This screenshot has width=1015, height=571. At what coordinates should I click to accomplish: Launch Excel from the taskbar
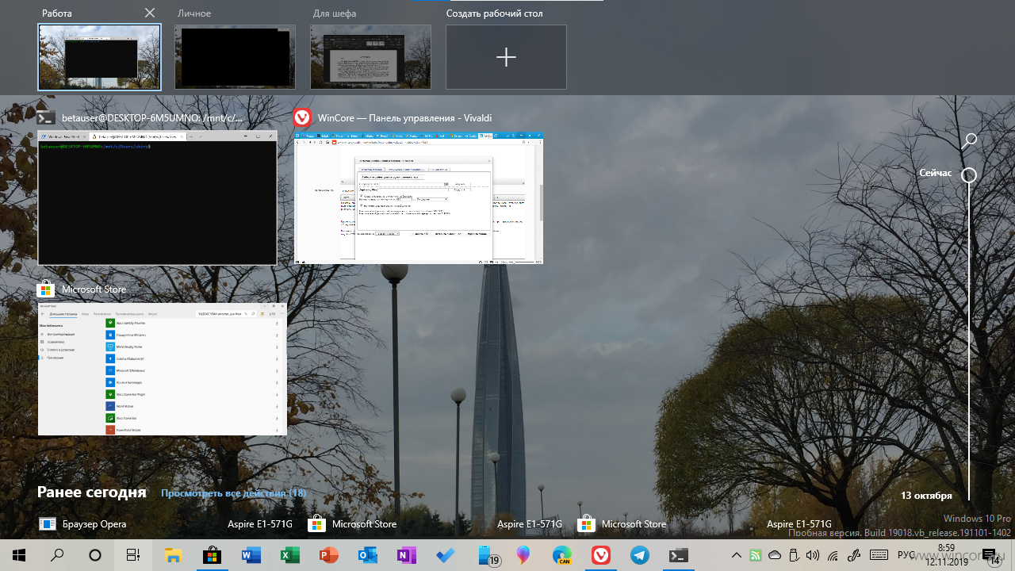(289, 555)
